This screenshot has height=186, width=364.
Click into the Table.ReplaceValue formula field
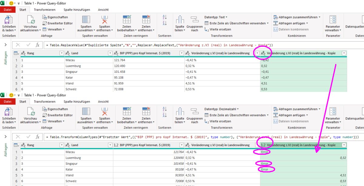pos(204,45)
